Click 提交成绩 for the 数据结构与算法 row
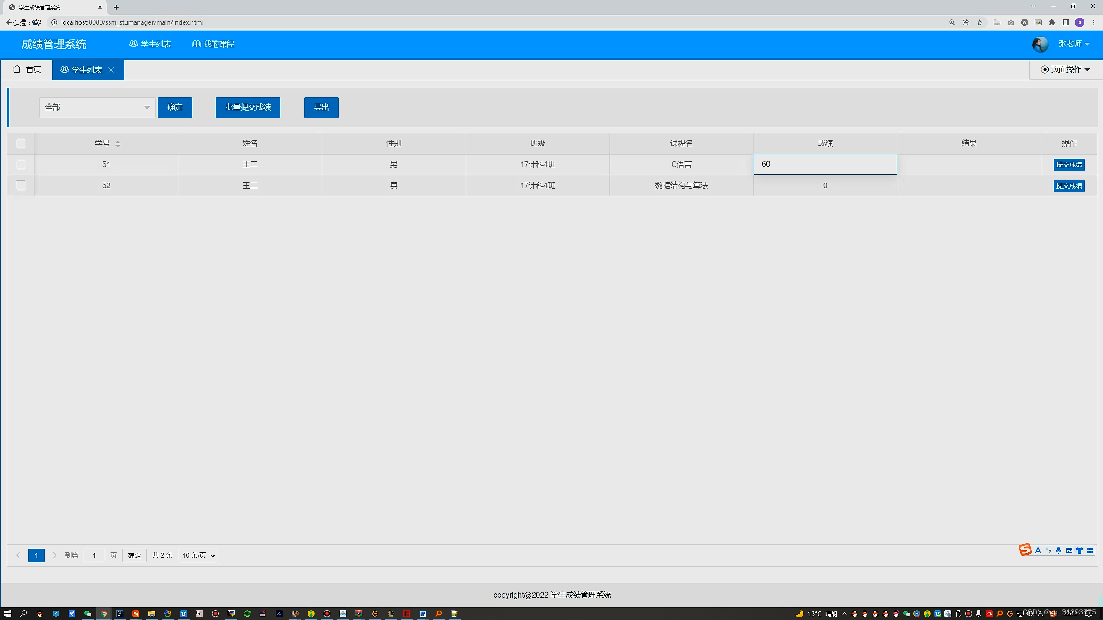 pyautogui.click(x=1069, y=186)
